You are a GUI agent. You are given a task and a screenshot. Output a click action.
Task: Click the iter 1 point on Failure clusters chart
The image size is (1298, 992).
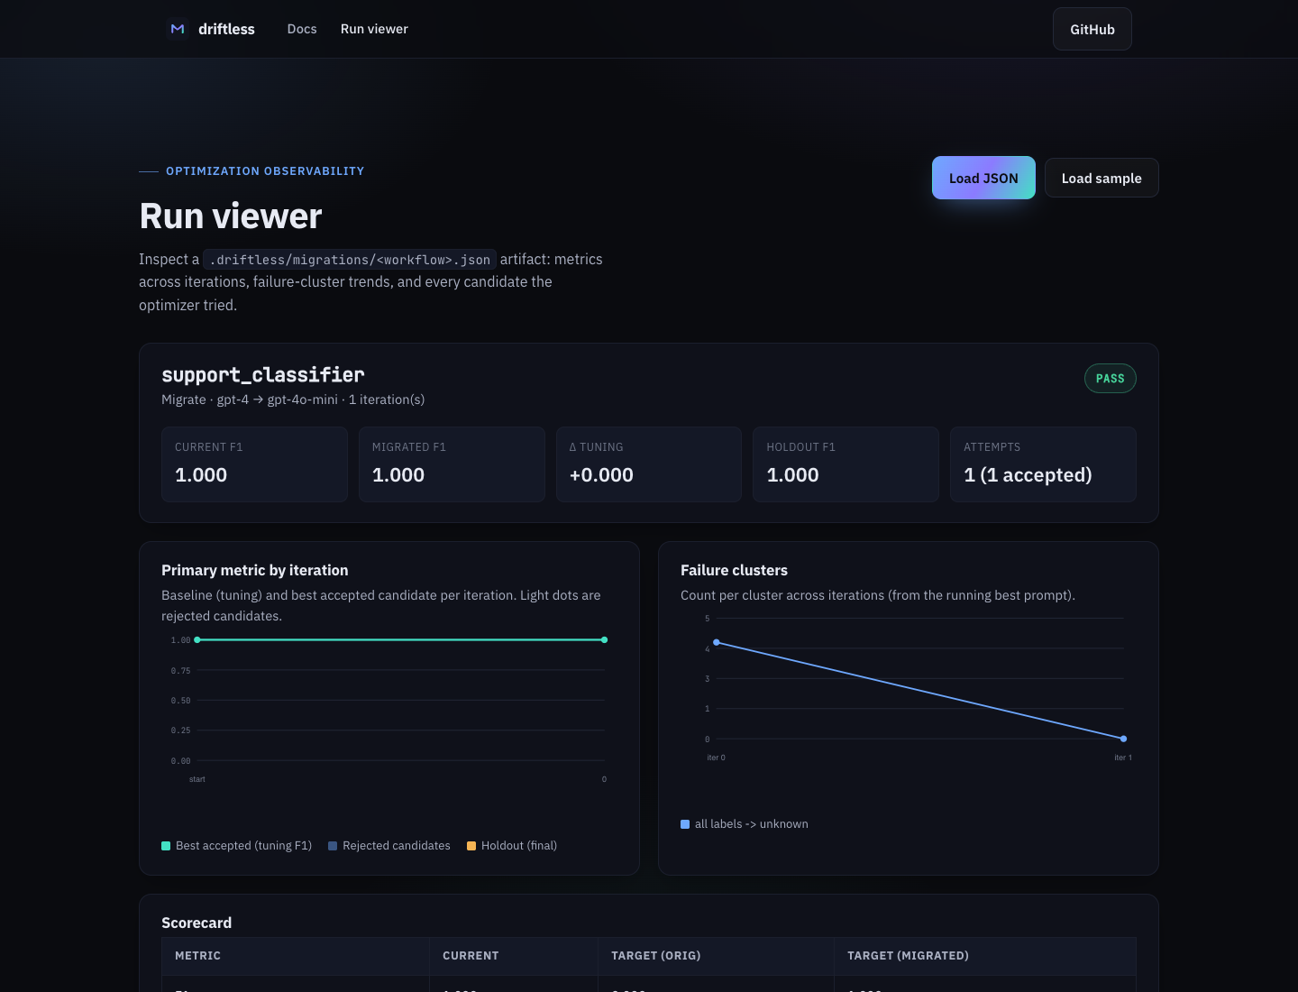[x=1123, y=739]
